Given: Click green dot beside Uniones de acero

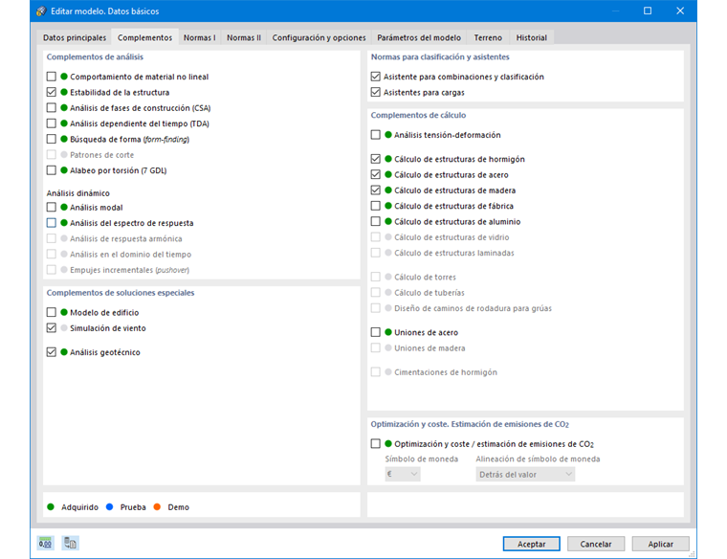Looking at the screenshot, I should click(x=388, y=332).
